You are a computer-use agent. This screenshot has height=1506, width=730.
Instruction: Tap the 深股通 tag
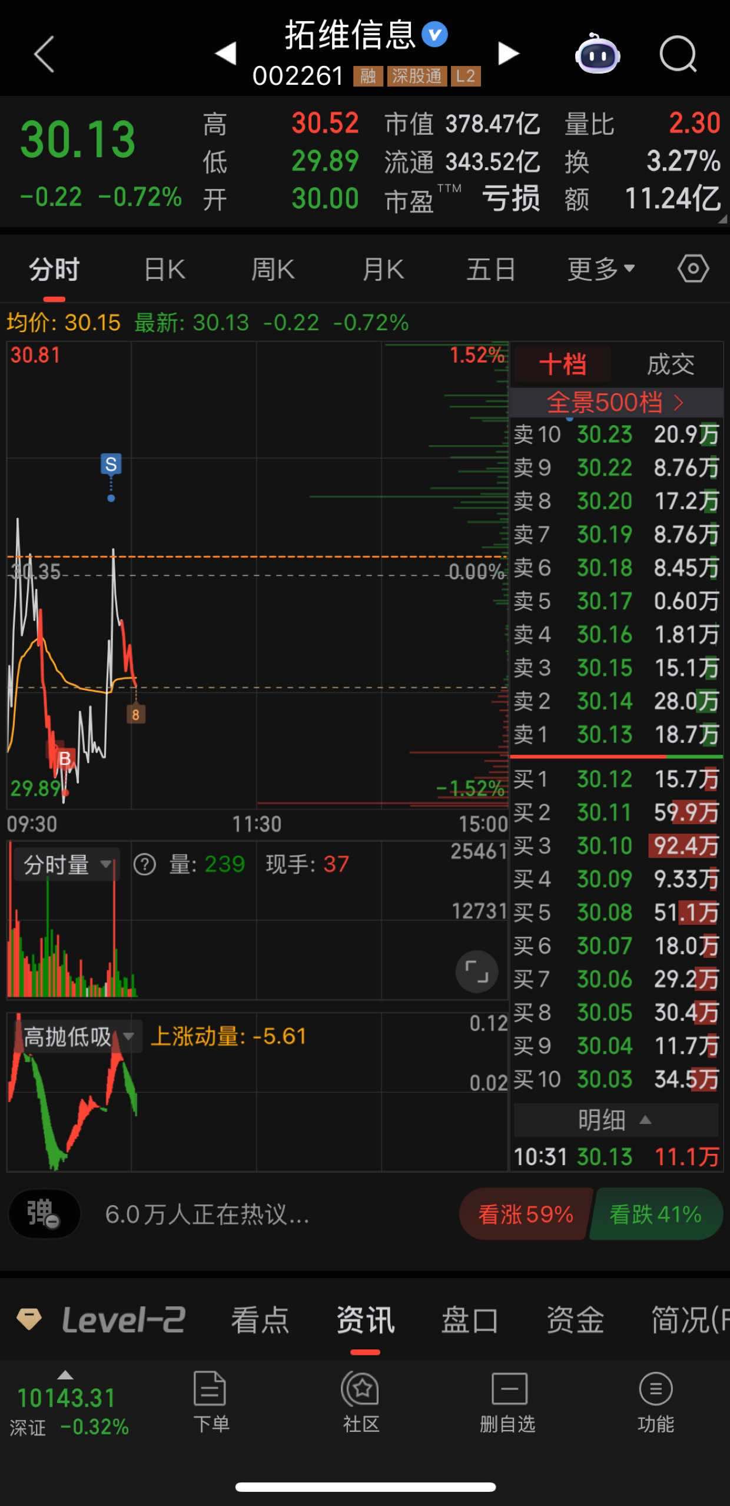click(x=416, y=76)
